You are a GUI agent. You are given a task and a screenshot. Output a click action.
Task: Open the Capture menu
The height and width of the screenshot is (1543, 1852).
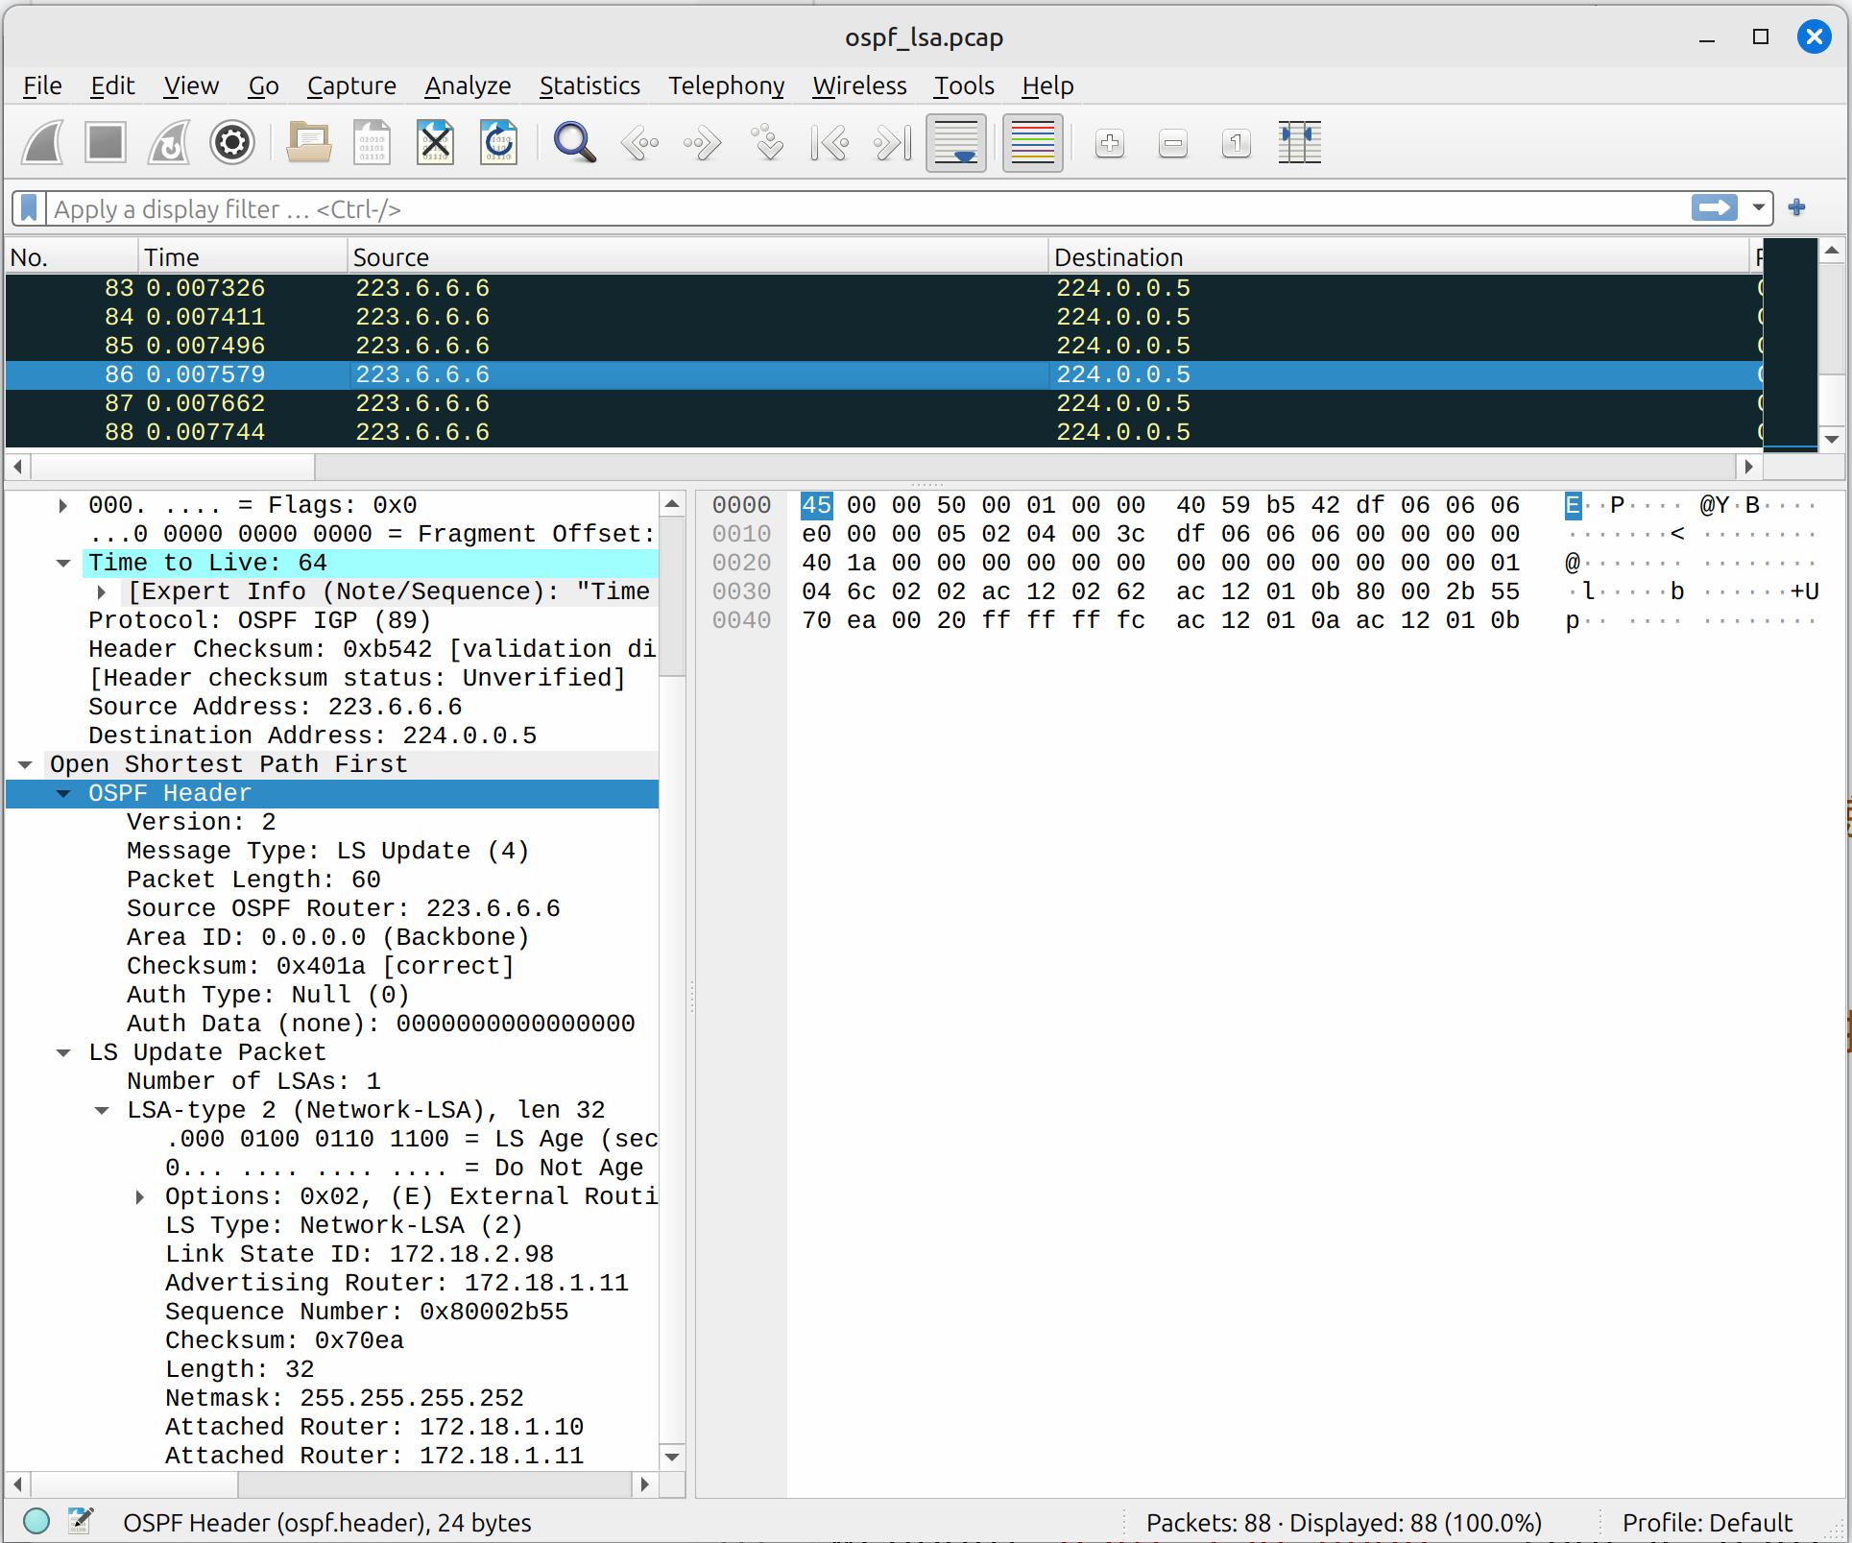coord(351,85)
